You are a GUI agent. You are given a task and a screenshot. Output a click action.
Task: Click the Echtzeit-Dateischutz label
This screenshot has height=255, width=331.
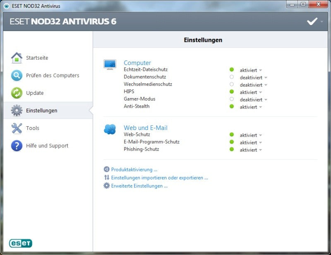point(146,70)
